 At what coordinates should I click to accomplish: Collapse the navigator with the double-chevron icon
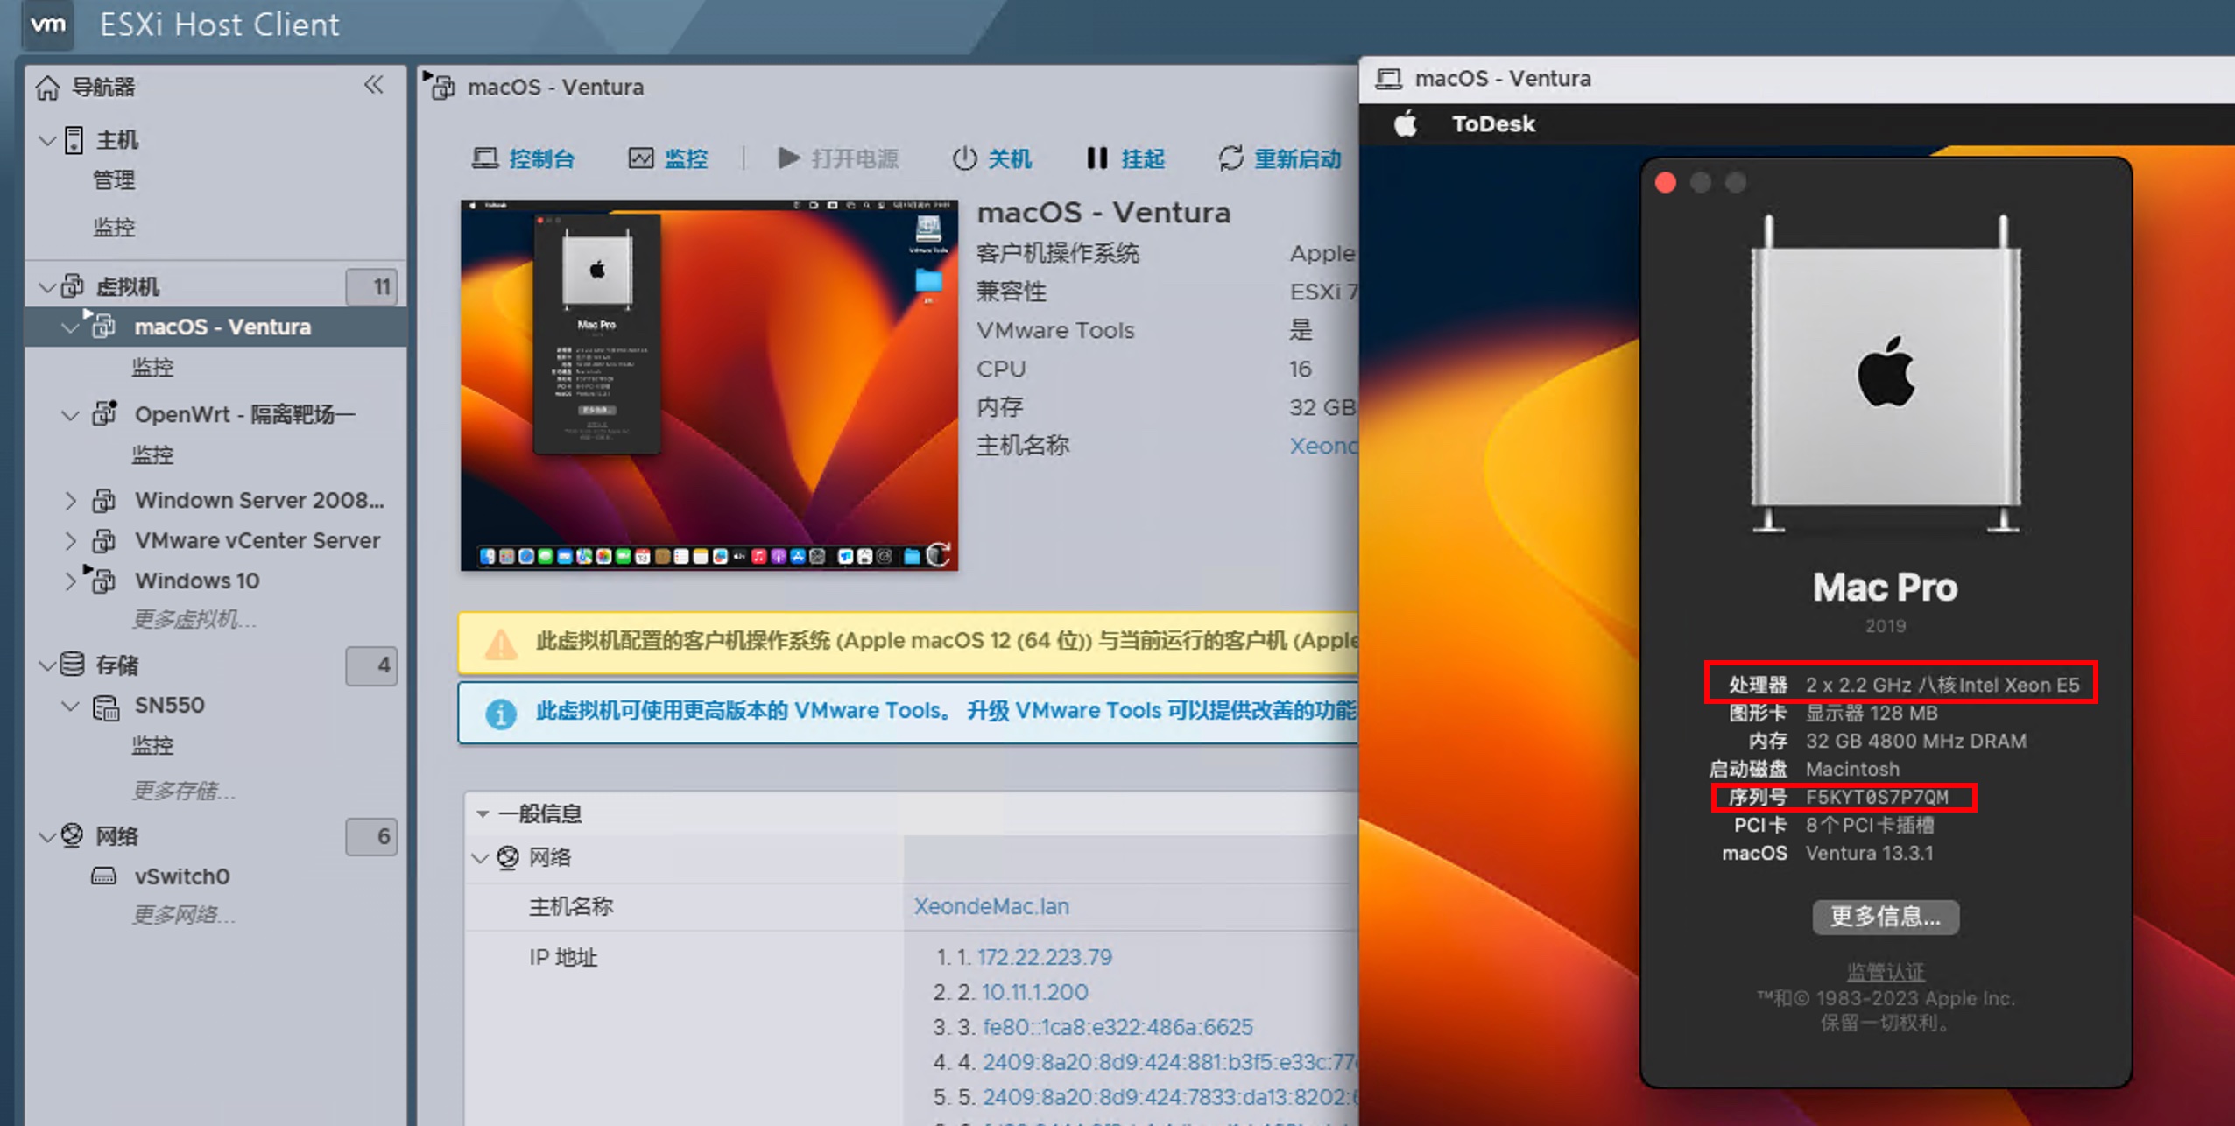point(374,86)
